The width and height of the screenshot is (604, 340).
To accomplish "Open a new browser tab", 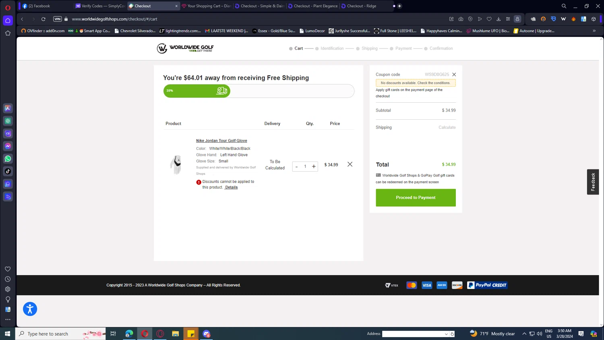I will pyautogui.click(x=399, y=6).
